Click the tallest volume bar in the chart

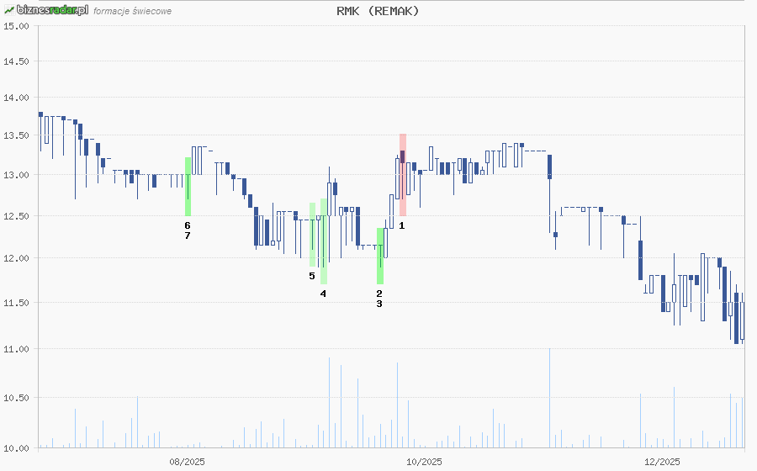550,397
